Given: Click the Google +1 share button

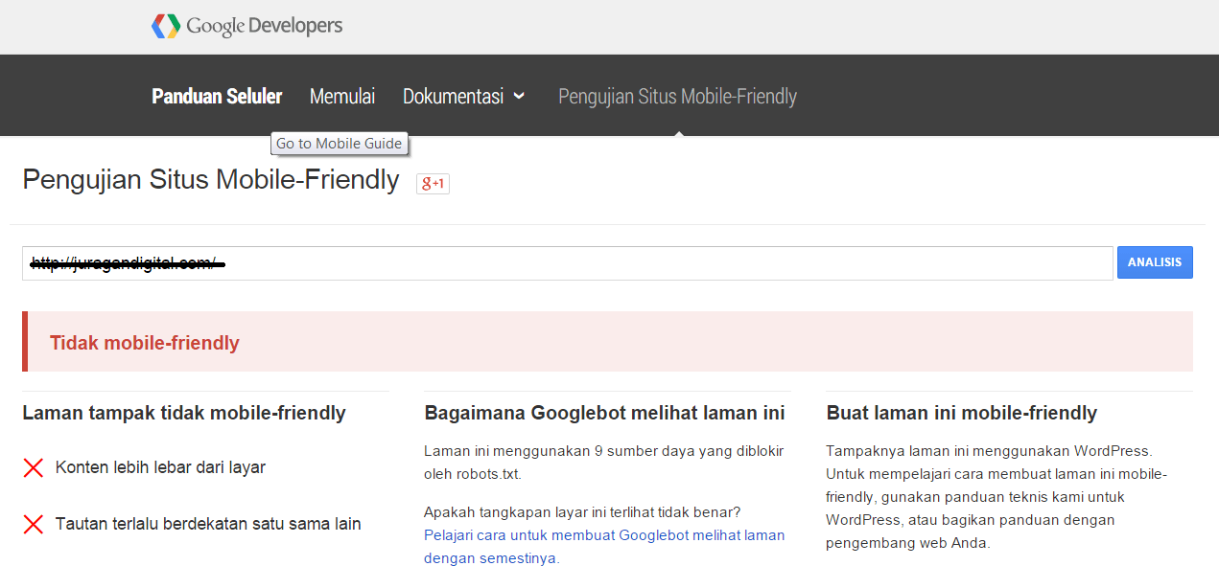Looking at the screenshot, I should [433, 183].
